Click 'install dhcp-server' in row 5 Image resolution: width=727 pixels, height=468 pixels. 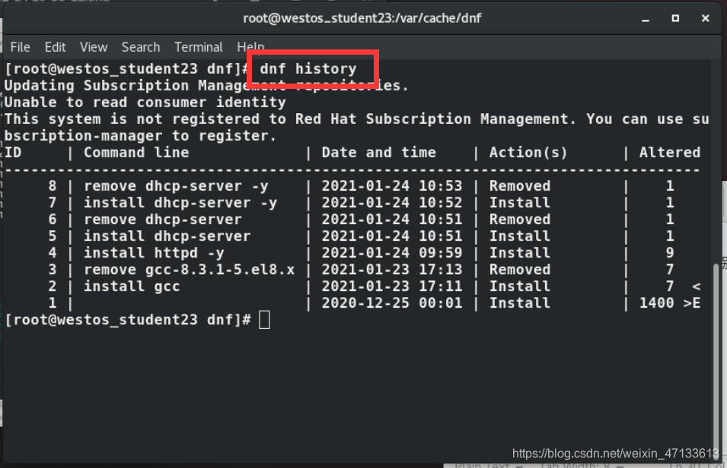pos(167,236)
